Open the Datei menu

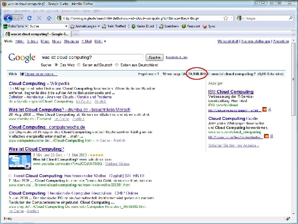coord(7,11)
